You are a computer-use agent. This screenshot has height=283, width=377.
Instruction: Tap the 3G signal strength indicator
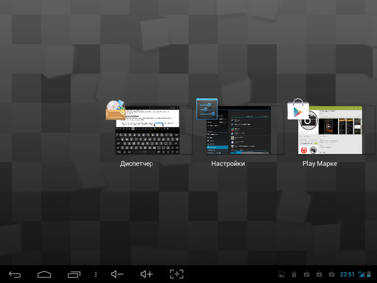(361, 274)
